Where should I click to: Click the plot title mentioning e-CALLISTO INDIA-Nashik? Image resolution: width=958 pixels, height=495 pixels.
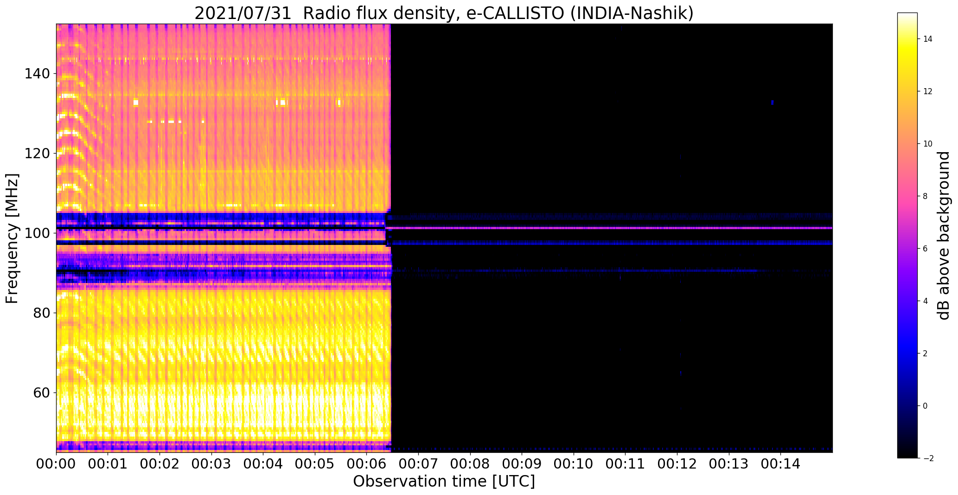444,13
